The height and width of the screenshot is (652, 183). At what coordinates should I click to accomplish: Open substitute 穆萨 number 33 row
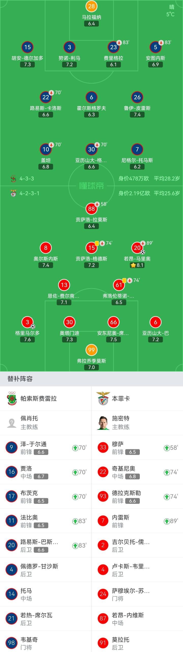[137, 447]
